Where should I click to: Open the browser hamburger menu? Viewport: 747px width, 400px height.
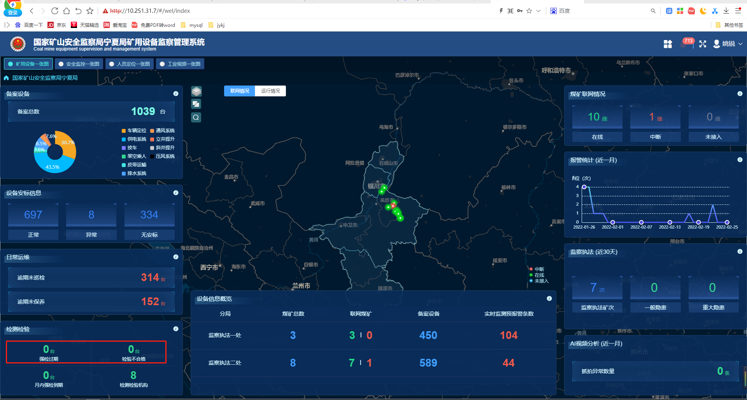pyautogui.click(x=738, y=11)
